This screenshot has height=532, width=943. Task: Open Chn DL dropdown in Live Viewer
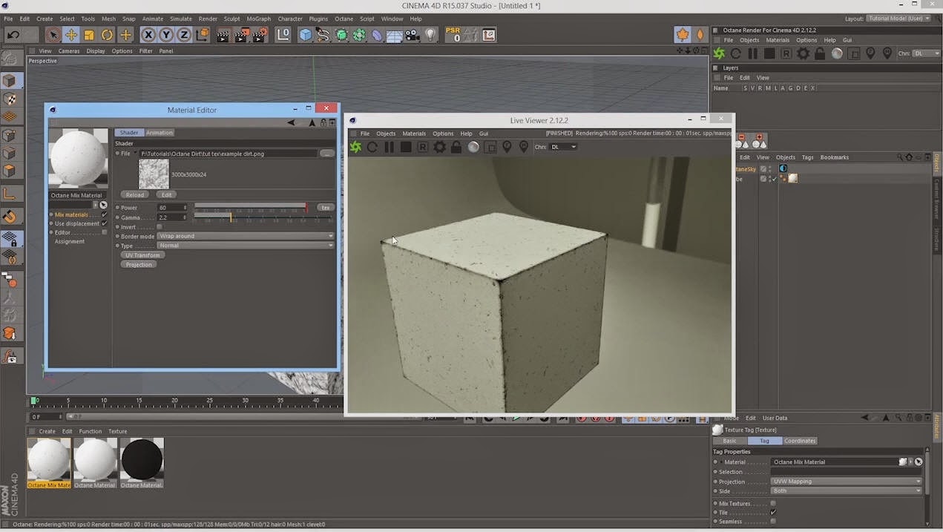tap(563, 147)
